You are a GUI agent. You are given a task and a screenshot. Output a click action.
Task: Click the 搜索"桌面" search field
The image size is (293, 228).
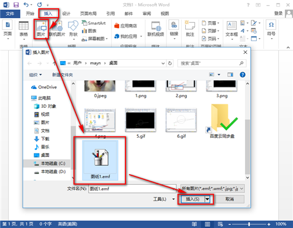tap(212, 63)
